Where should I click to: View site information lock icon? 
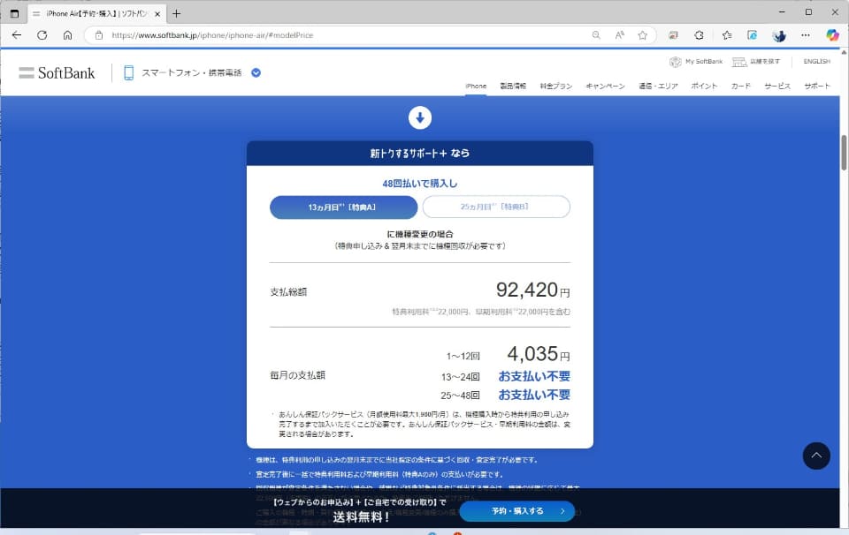pos(98,35)
